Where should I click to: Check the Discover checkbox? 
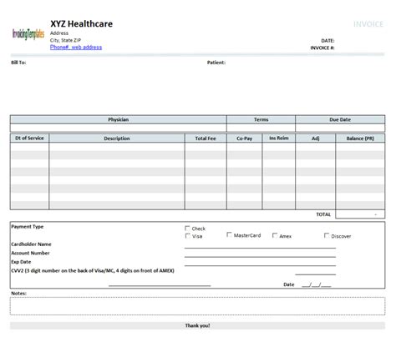click(x=327, y=235)
